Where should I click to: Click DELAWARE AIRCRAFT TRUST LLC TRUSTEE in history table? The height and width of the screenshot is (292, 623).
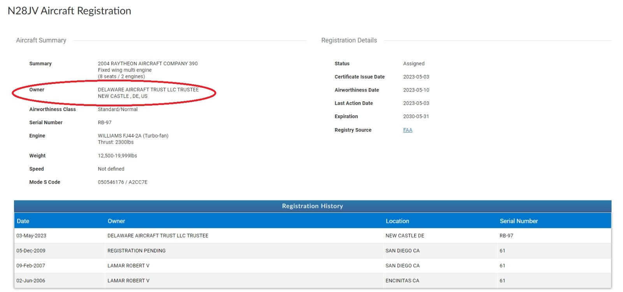click(x=158, y=236)
